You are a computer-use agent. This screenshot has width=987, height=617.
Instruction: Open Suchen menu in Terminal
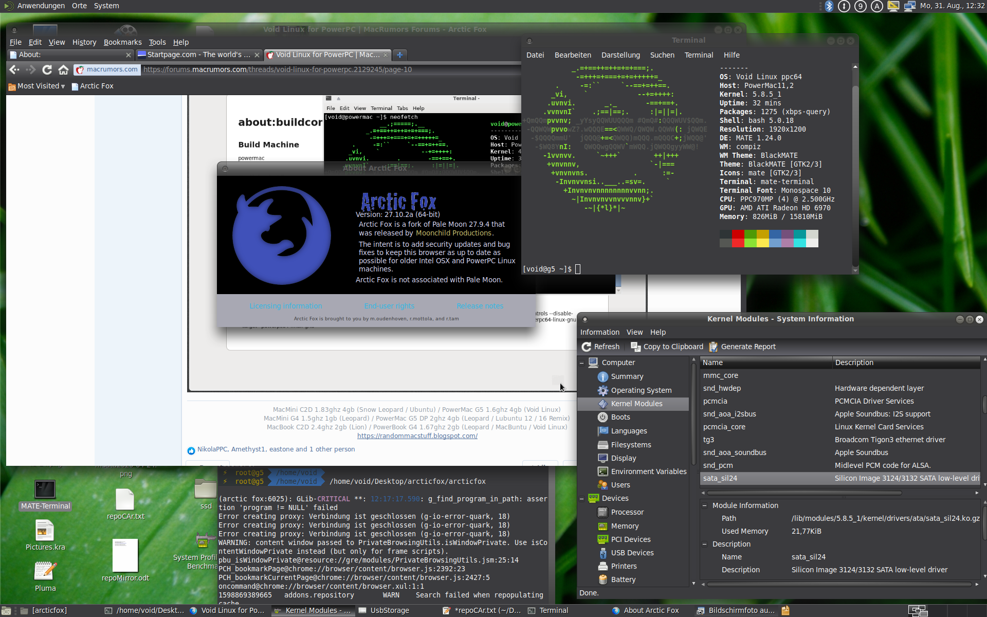(x=662, y=55)
